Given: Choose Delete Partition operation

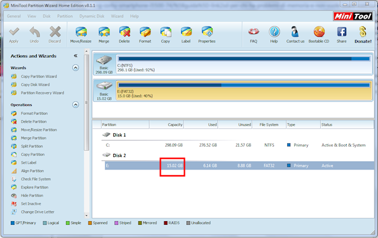Looking at the screenshot, I should click(34, 121).
